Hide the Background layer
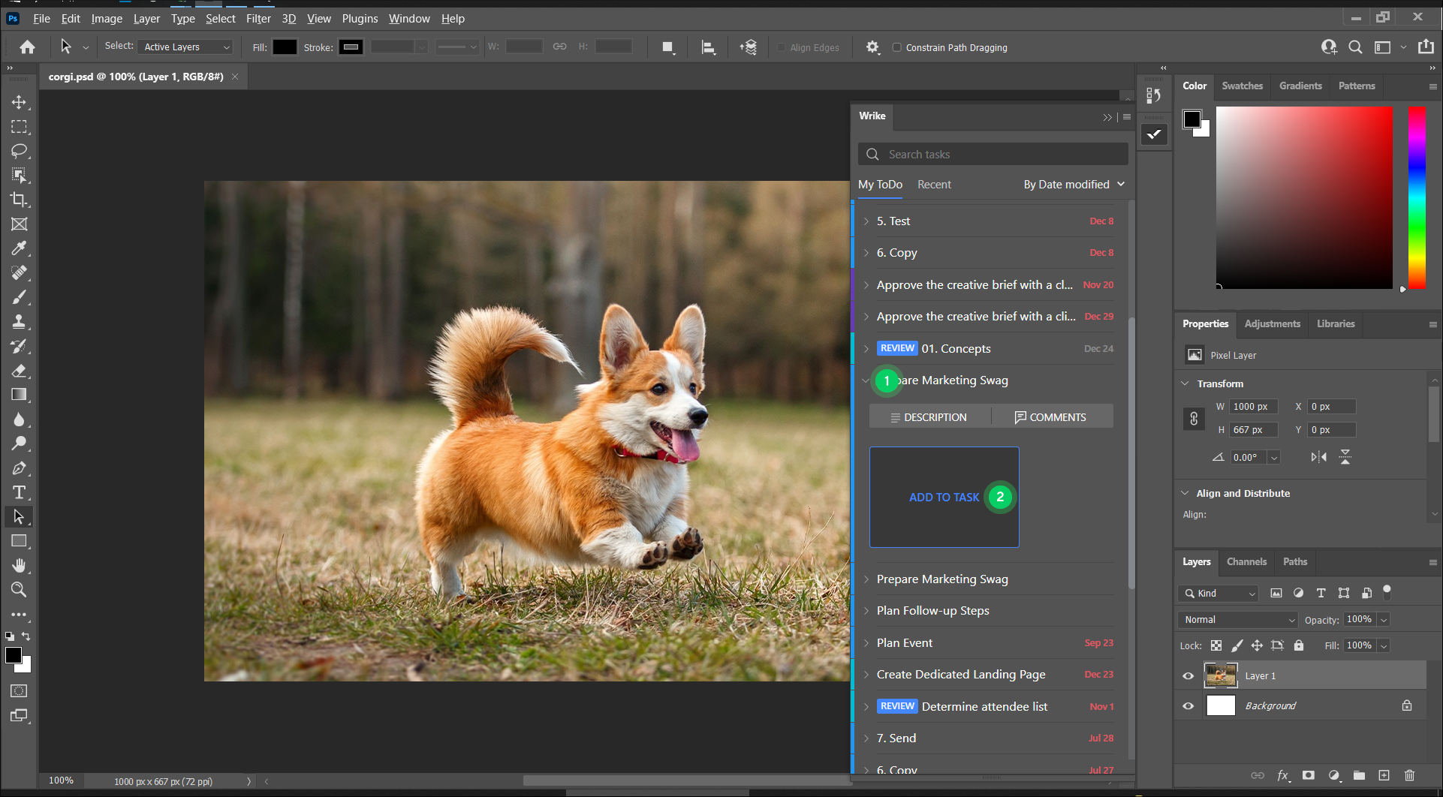 [1188, 705]
